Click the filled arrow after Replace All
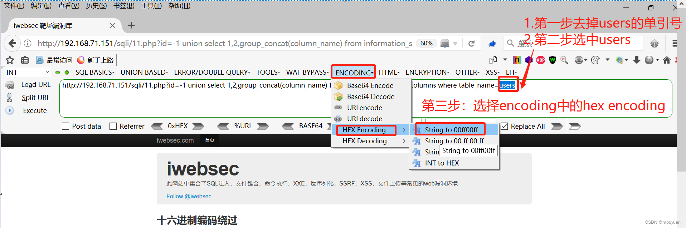The width and height of the screenshot is (686, 228). [557, 126]
